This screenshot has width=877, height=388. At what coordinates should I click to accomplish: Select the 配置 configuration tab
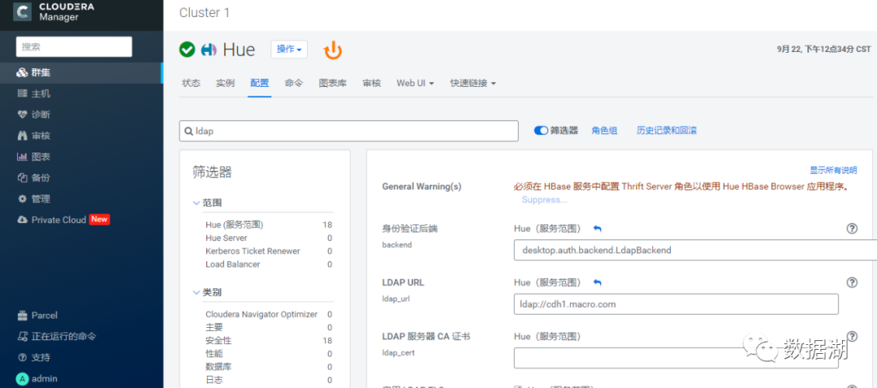(260, 84)
